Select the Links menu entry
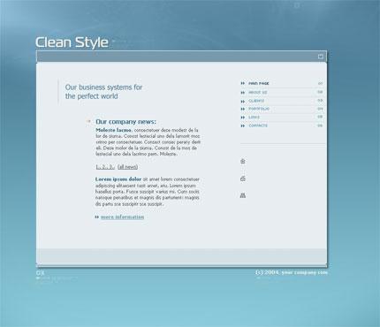Screen dimensions: 380x327 254,117
